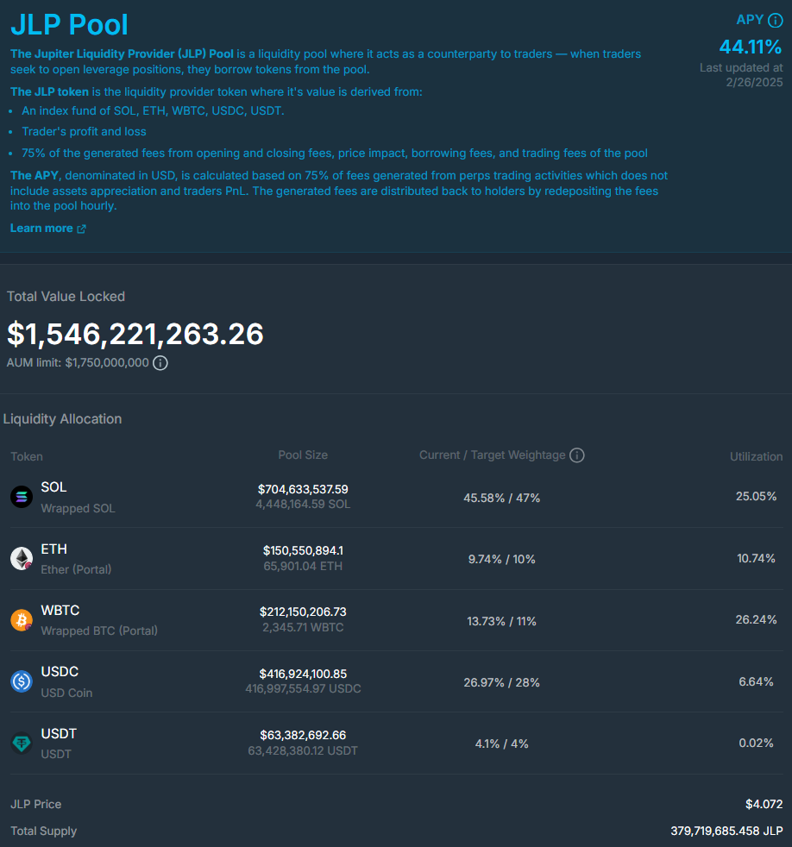Click the Current / Target Weightage column header
The height and width of the screenshot is (847, 792).
tap(492, 455)
